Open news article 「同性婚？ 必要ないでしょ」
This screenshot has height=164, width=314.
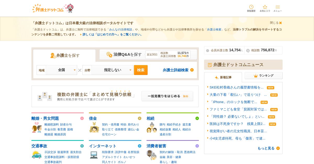[x=237, y=117]
